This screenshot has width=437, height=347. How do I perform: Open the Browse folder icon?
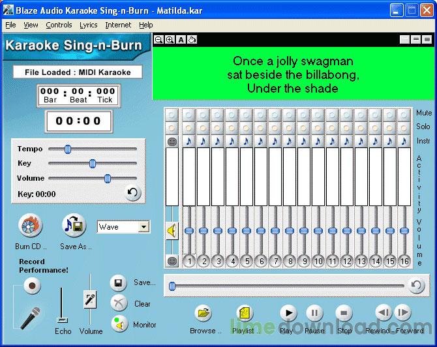(205, 313)
